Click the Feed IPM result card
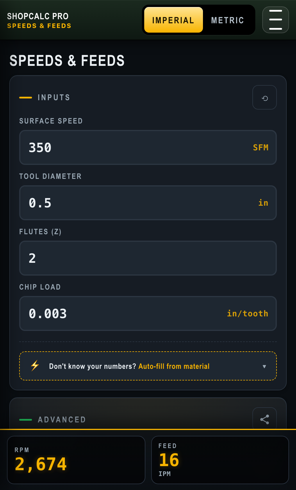The height and width of the screenshot is (490, 296). click(220, 460)
